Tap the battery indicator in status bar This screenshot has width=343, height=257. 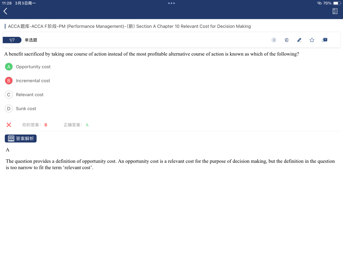336,3
